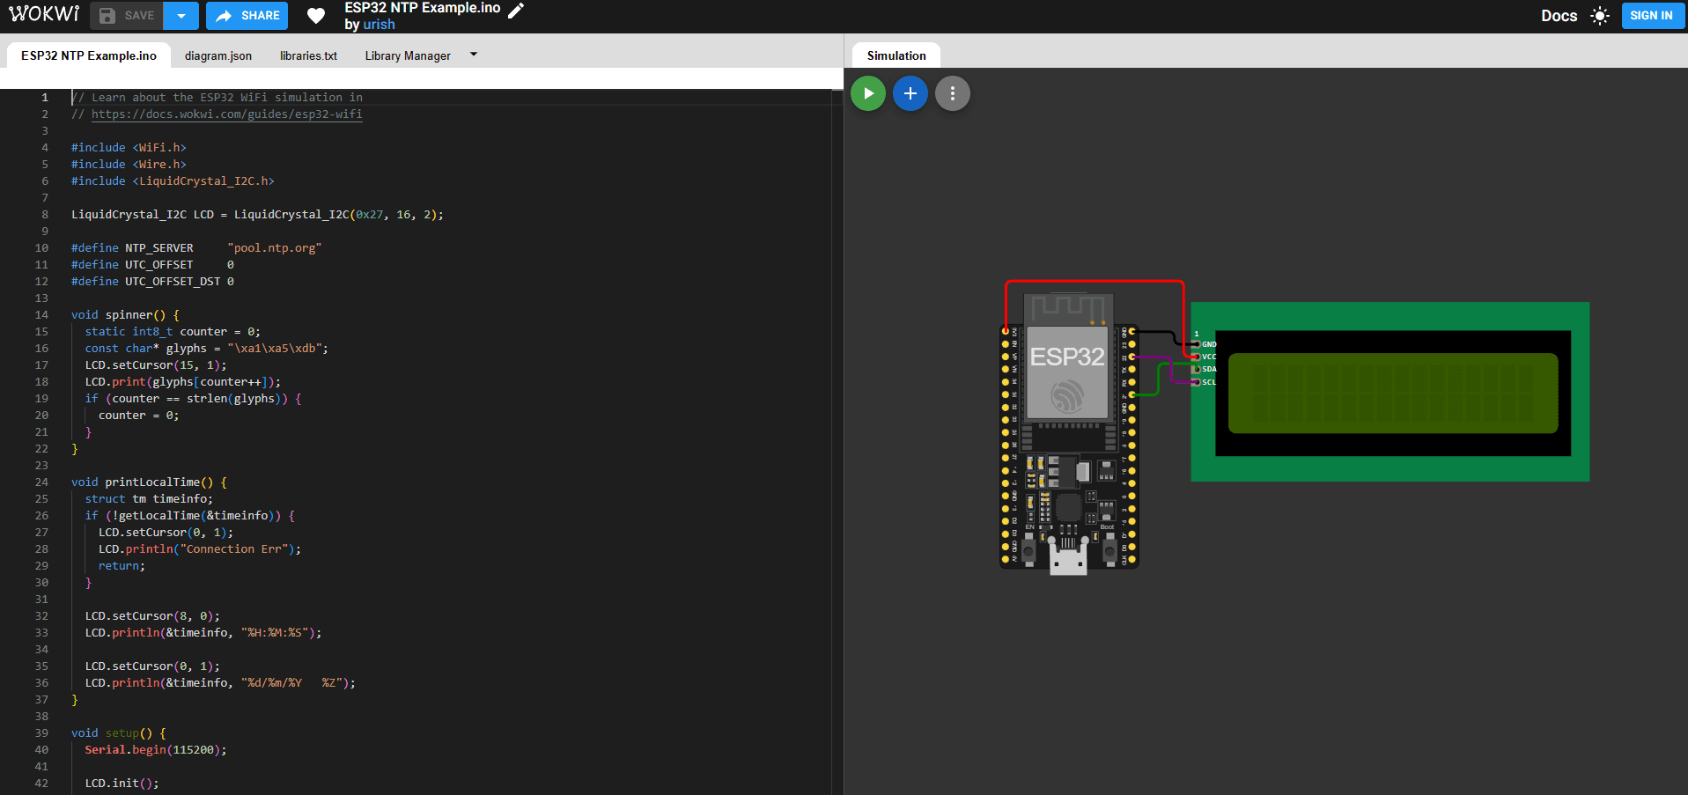This screenshot has height=795, width=1688.
Task: Click the ESP32 EN reset button
Action: point(1028,551)
